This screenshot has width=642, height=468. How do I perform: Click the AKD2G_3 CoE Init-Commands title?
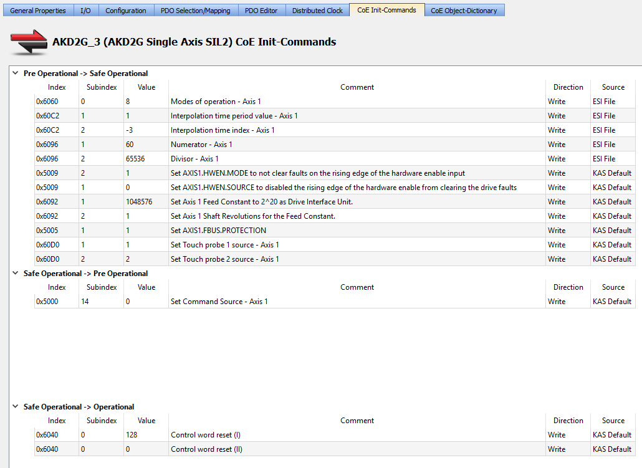click(194, 42)
